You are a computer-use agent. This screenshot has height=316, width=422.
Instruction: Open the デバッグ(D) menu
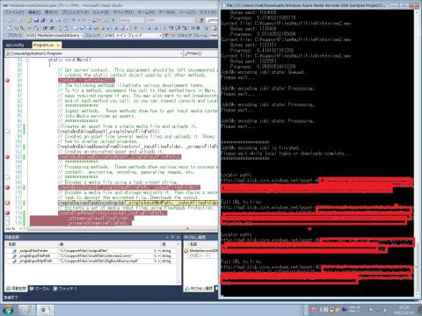coord(123,12)
